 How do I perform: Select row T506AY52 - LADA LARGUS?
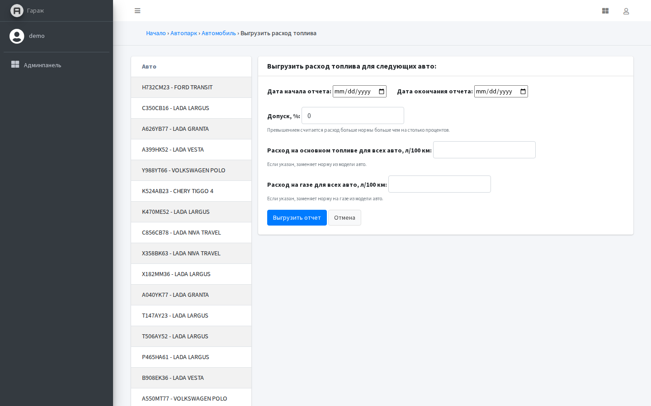(191, 337)
